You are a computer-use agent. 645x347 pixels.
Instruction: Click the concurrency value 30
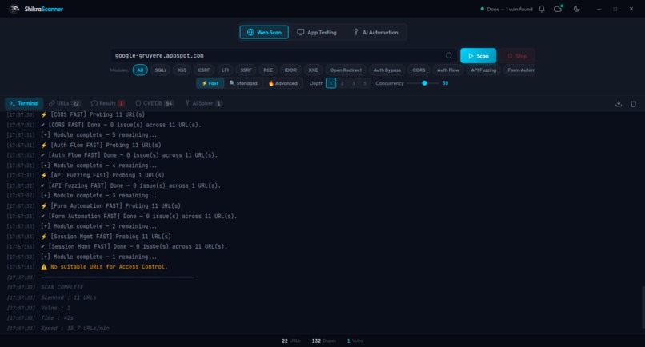pyautogui.click(x=445, y=83)
